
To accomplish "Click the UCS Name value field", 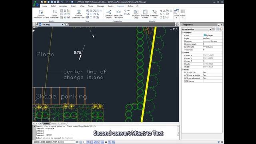I will tap(212, 81).
